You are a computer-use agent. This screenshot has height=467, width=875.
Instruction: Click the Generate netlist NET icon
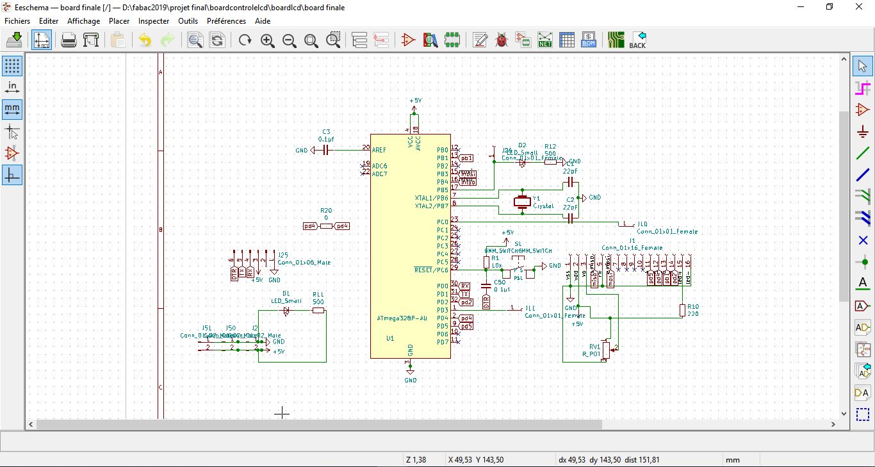coord(545,40)
